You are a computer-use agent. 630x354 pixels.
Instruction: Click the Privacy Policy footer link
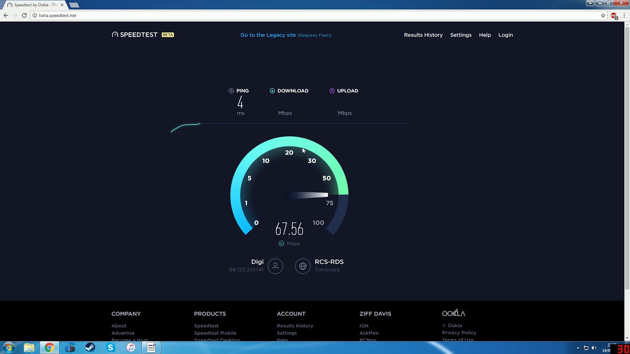[459, 333]
